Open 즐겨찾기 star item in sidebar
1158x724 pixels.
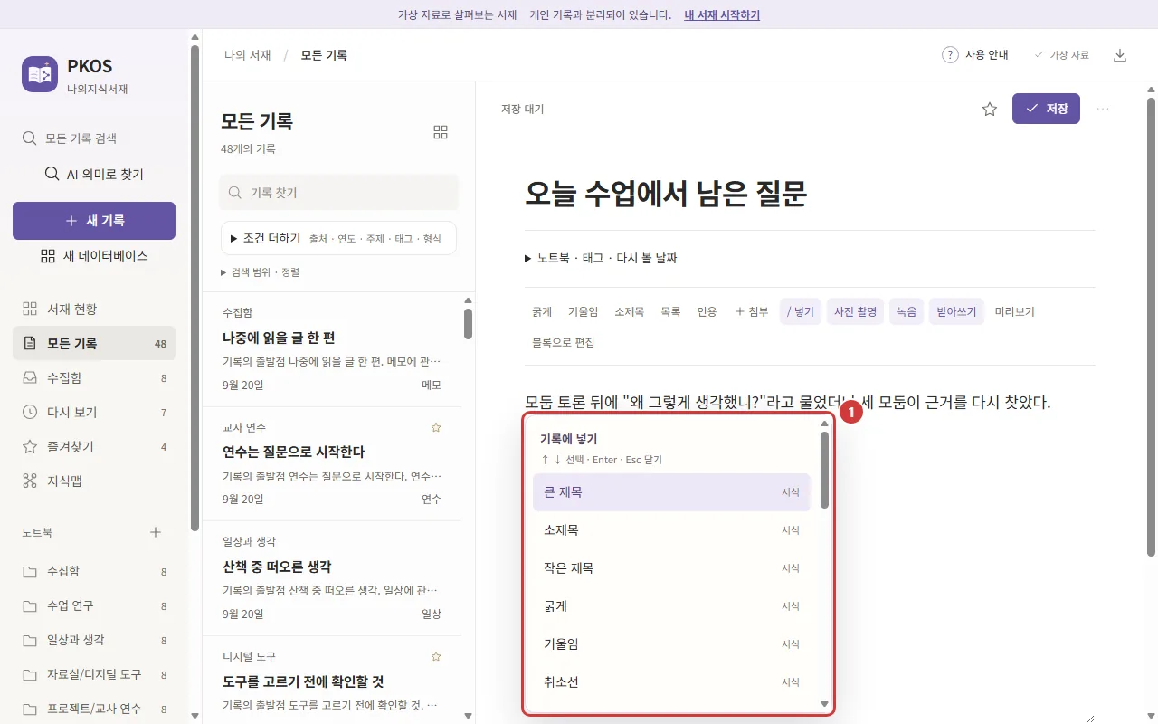94,446
